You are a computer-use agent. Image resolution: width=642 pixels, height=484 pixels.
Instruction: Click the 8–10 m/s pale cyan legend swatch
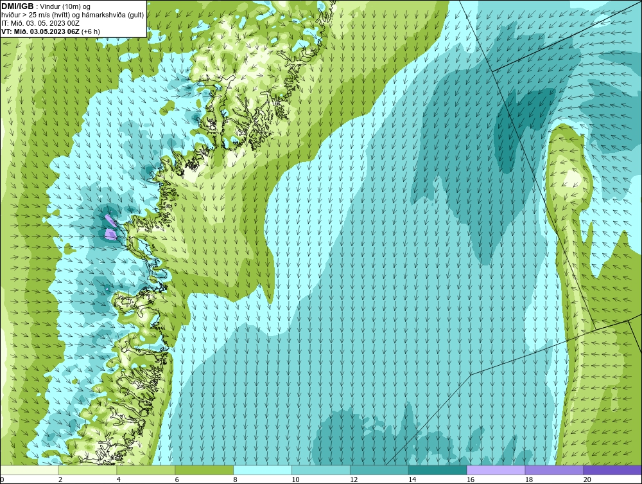click(263, 470)
